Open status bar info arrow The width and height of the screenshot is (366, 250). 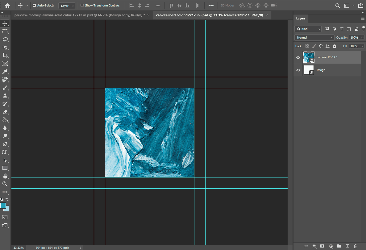point(81,248)
